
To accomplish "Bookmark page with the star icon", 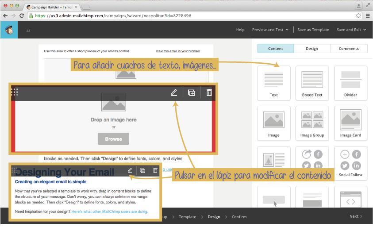I will [358, 15].
